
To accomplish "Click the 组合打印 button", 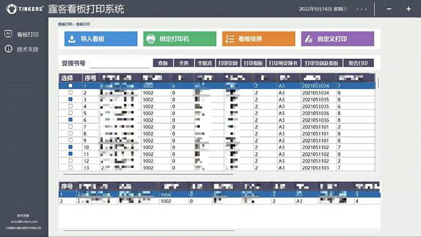I will (x=358, y=63).
